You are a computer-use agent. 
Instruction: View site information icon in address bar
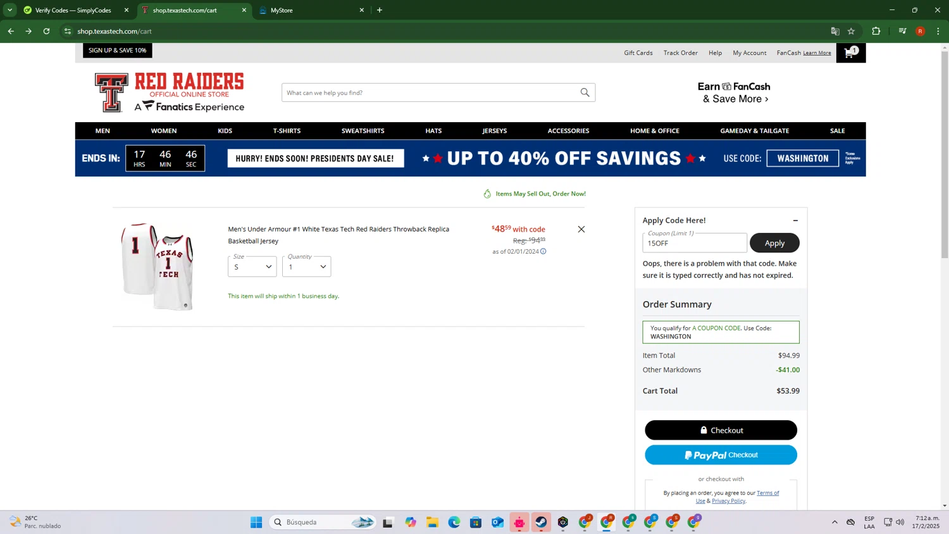pos(68,31)
